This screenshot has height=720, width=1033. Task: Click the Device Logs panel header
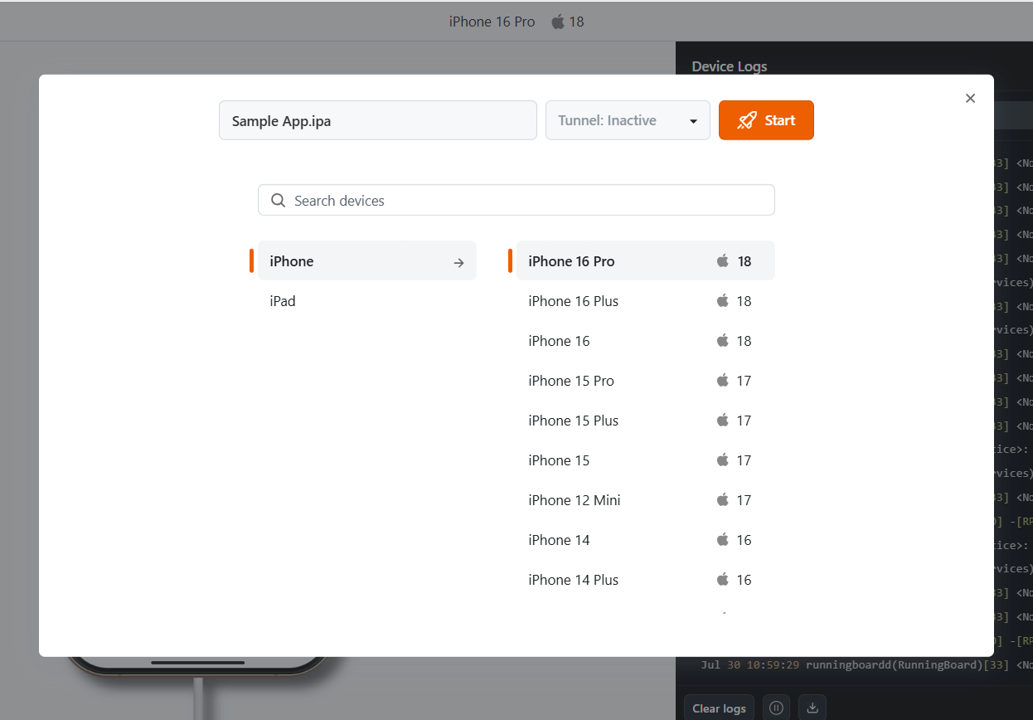729,66
